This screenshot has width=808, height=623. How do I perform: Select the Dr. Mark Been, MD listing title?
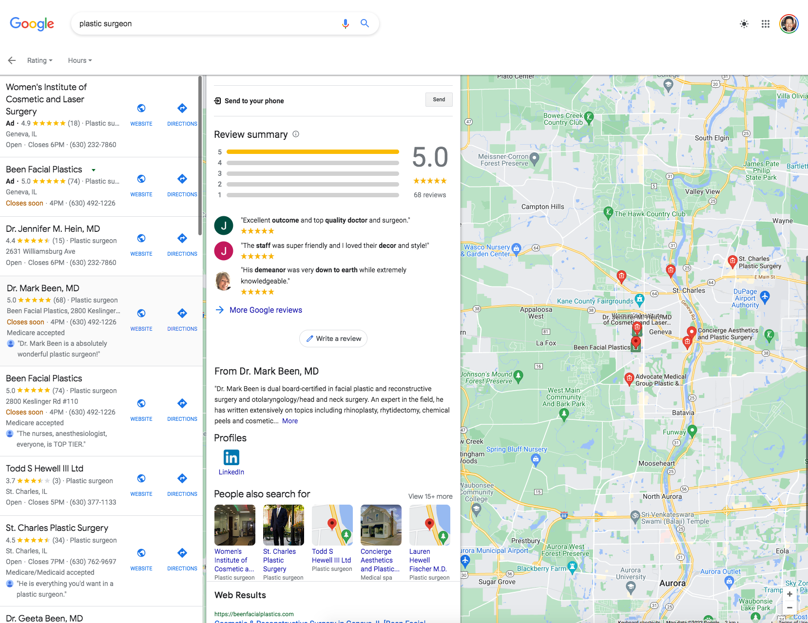coord(43,288)
